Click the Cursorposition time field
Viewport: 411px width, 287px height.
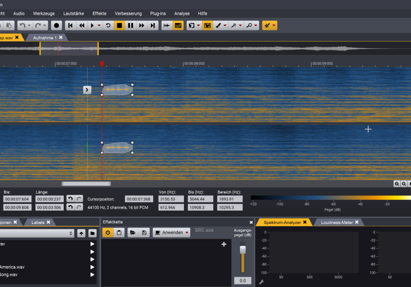click(x=139, y=199)
